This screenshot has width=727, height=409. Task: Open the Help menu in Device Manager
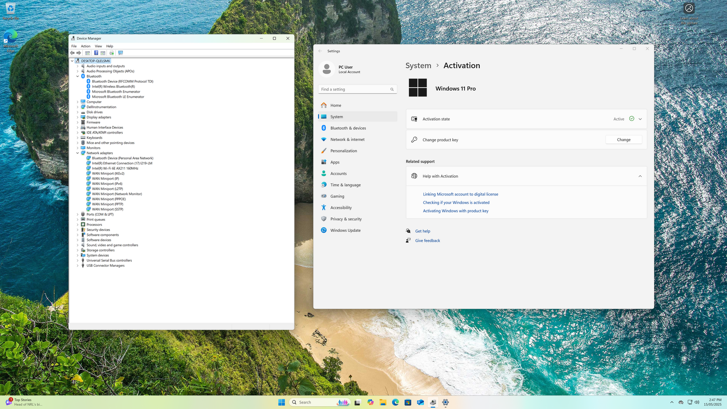click(x=110, y=46)
